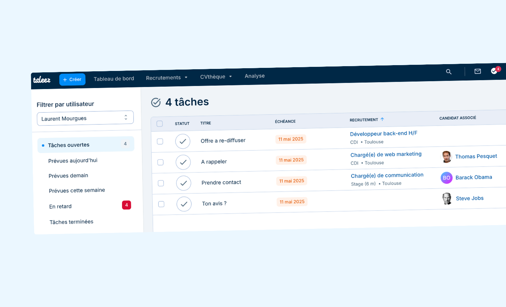Open 'Développeur back-end H/F' recruitment link

tap(384, 133)
